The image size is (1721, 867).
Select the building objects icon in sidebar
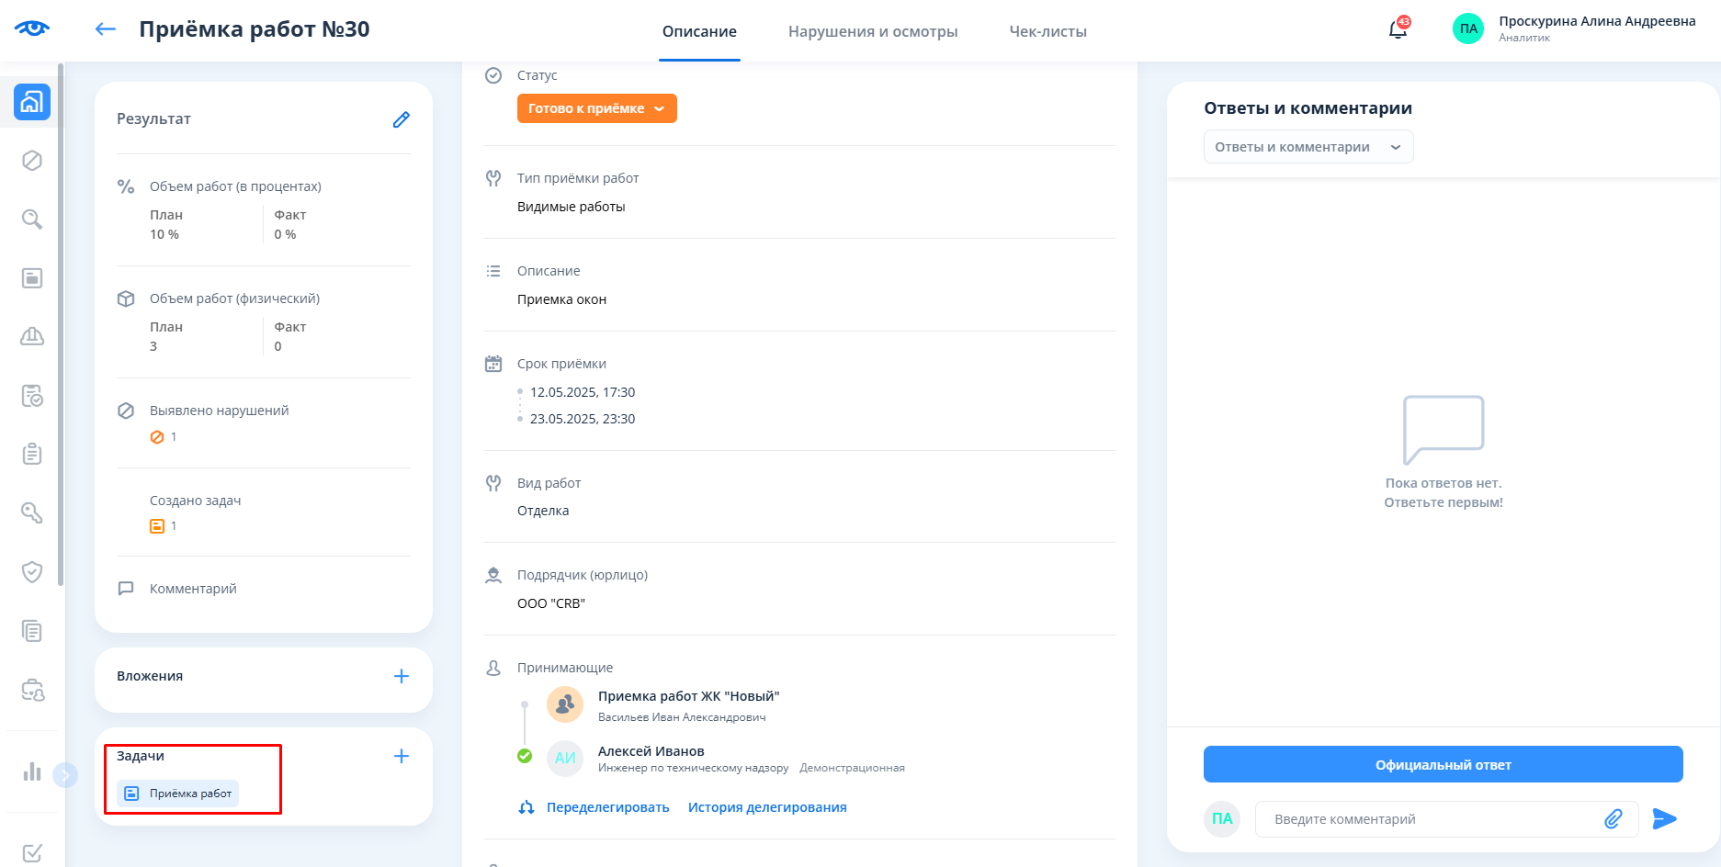pyautogui.click(x=32, y=102)
